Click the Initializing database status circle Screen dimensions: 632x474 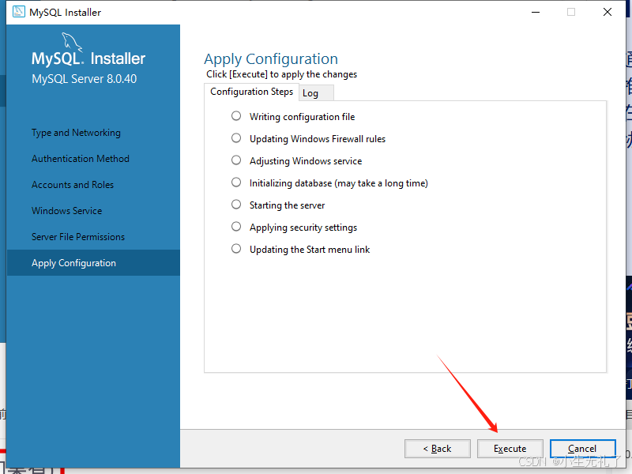(x=236, y=182)
